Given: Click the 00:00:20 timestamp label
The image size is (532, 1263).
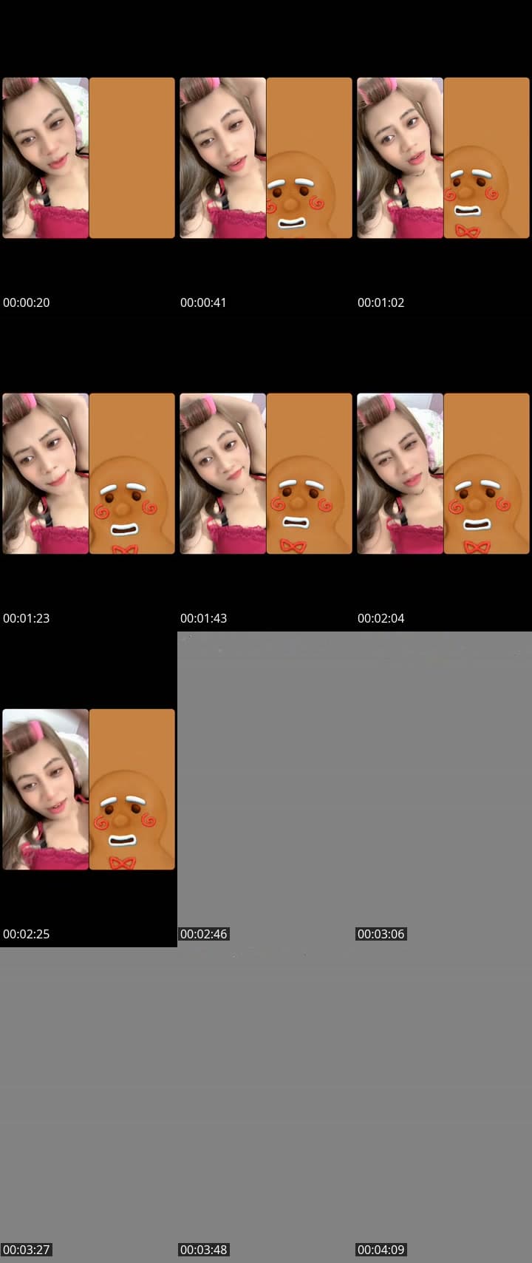Looking at the screenshot, I should [27, 302].
